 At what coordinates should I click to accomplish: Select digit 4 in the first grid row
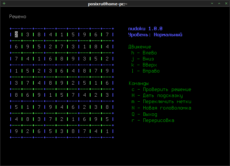[x=50, y=34]
